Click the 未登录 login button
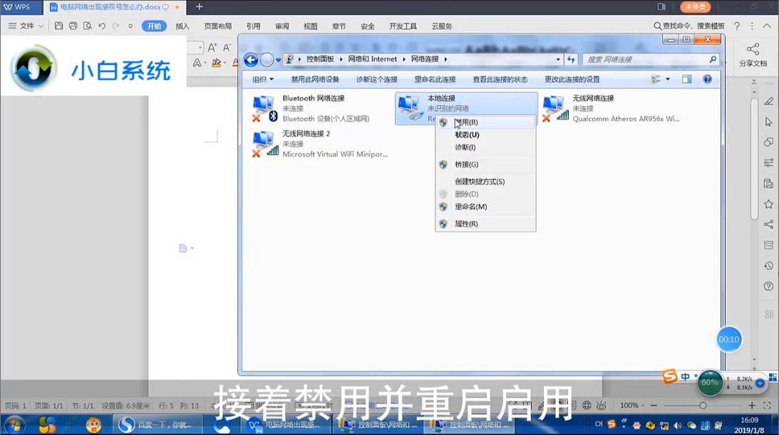Screen dimensions: 779x435 click(695, 7)
